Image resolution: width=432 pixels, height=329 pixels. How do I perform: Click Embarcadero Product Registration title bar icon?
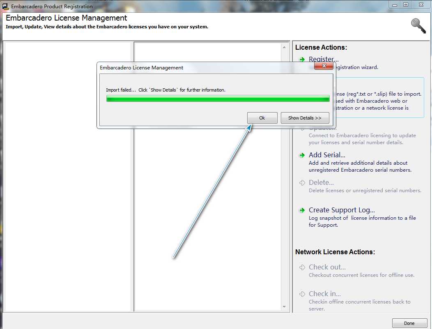click(5, 6)
